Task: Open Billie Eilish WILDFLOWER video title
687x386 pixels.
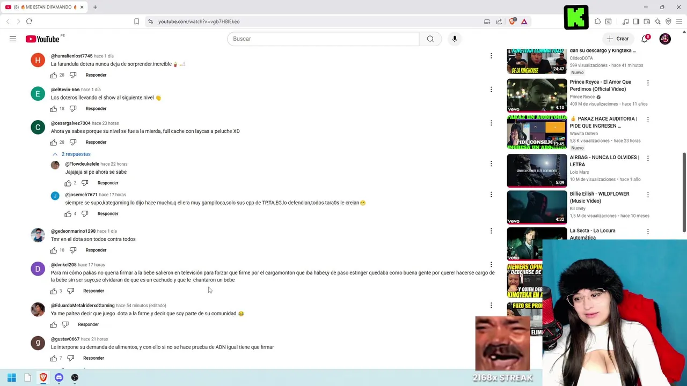Action: 599,197
